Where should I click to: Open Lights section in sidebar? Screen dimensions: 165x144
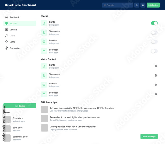[20, 42]
